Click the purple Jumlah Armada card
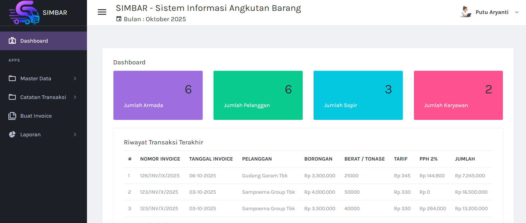Image resolution: width=526 pixels, height=223 pixels. 158,95
